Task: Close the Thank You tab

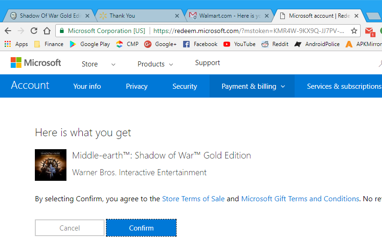Action: click(177, 16)
